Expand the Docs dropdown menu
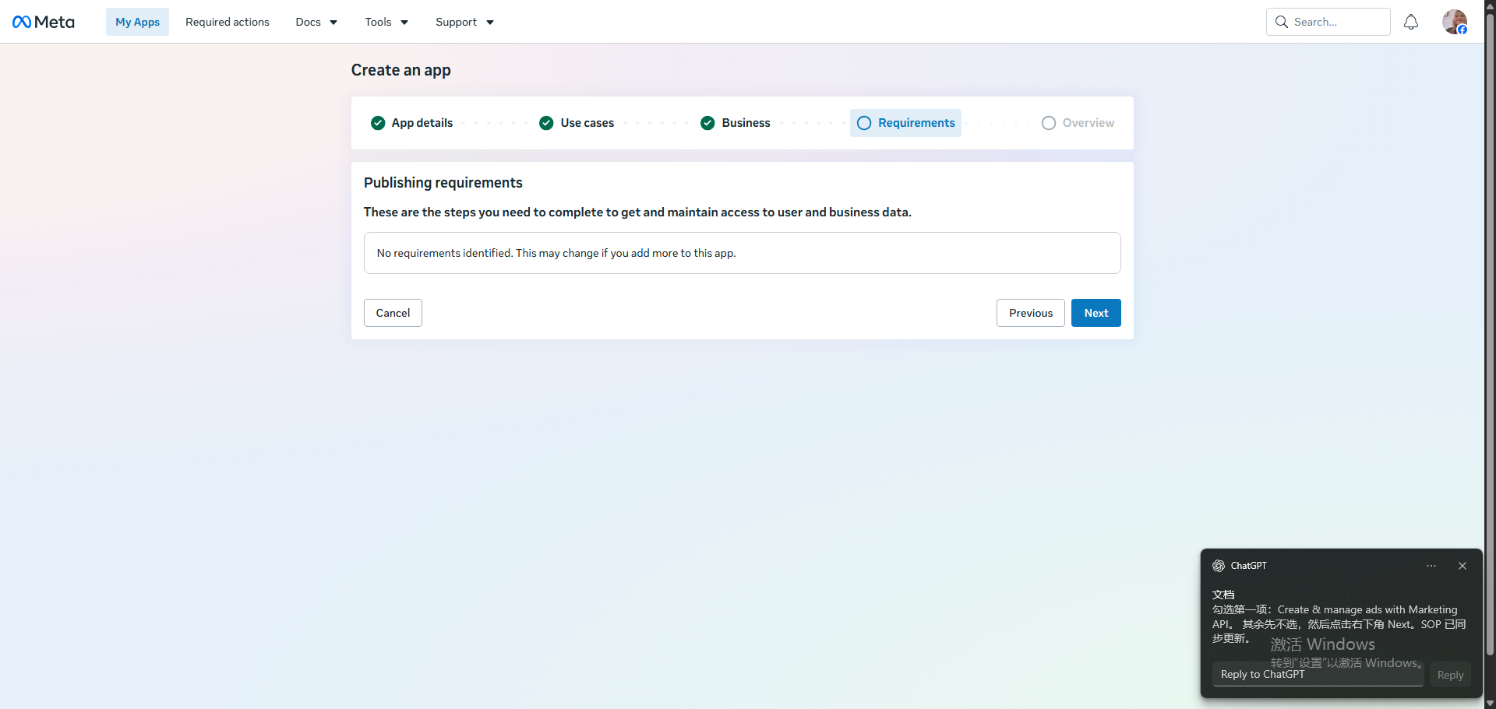This screenshot has height=709, width=1496. coord(316,22)
